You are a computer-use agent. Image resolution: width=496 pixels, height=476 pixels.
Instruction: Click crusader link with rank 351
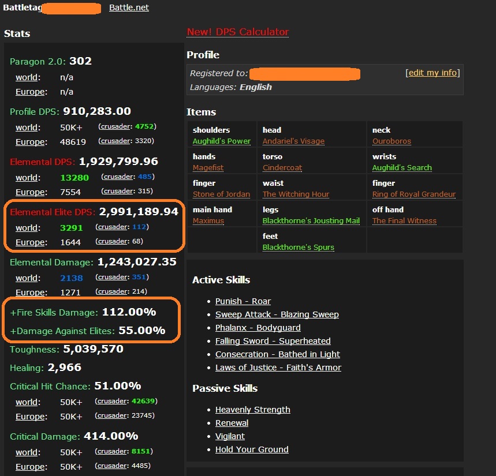(x=112, y=277)
